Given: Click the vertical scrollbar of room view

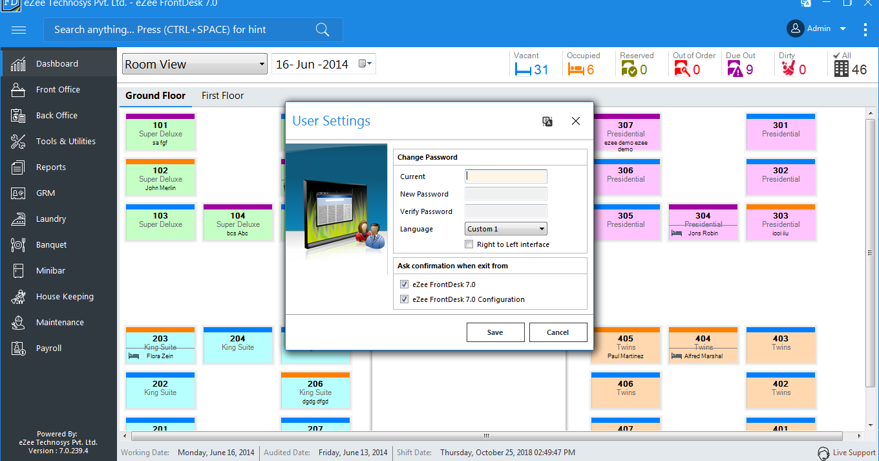Looking at the screenshot, I should [870, 252].
